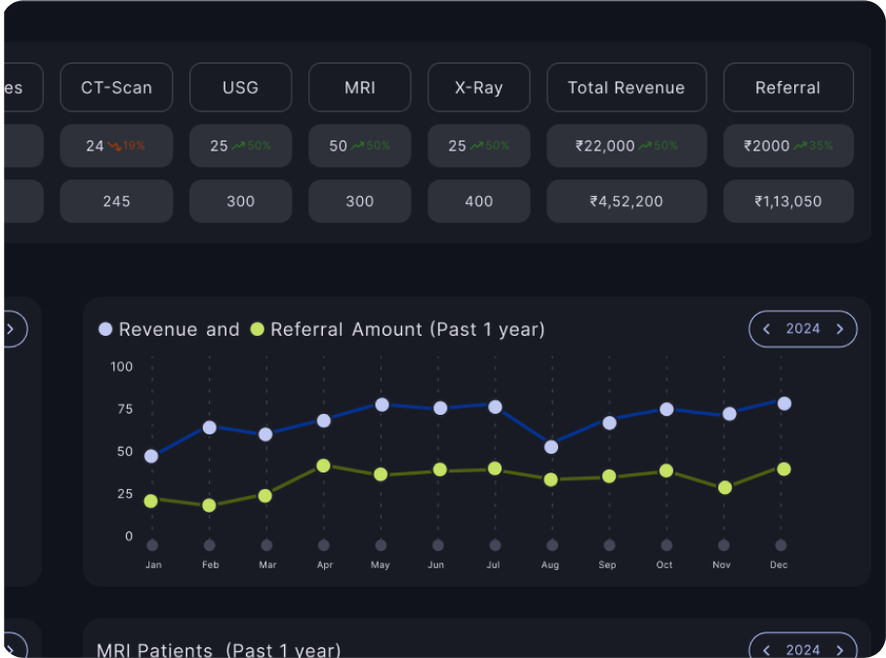This screenshot has width=886, height=658.
Task: Click the Feb revenue data point
Action: (x=210, y=428)
